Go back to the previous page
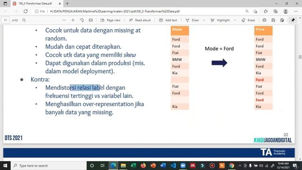Image resolution: width=302 pixels, height=170 pixels. [x=6, y=11]
